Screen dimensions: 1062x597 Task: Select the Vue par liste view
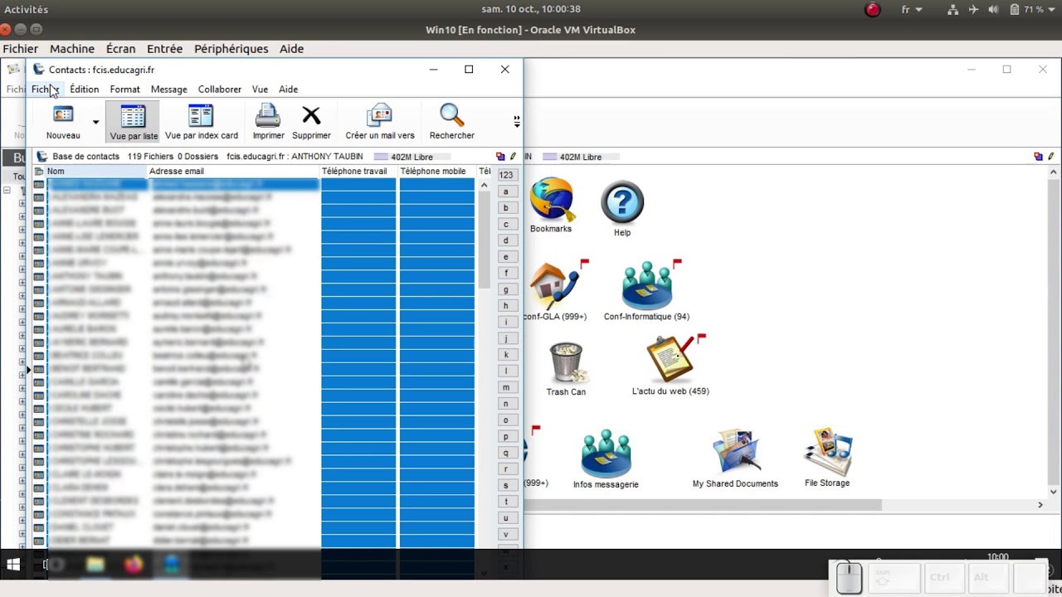pyautogui.click(x=133, y=122)
